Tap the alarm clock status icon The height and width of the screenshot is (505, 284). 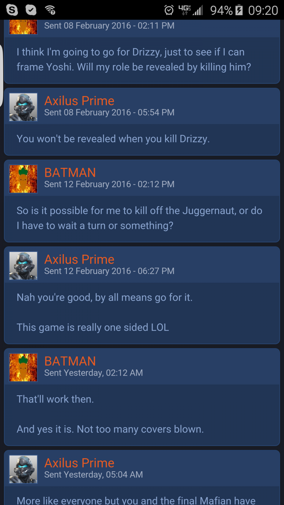pos(169,10)
